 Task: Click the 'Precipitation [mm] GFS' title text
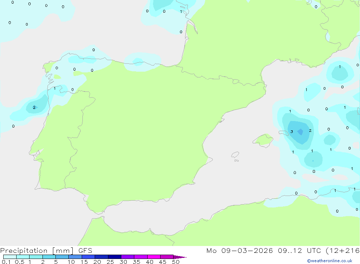tap(46, 251)
